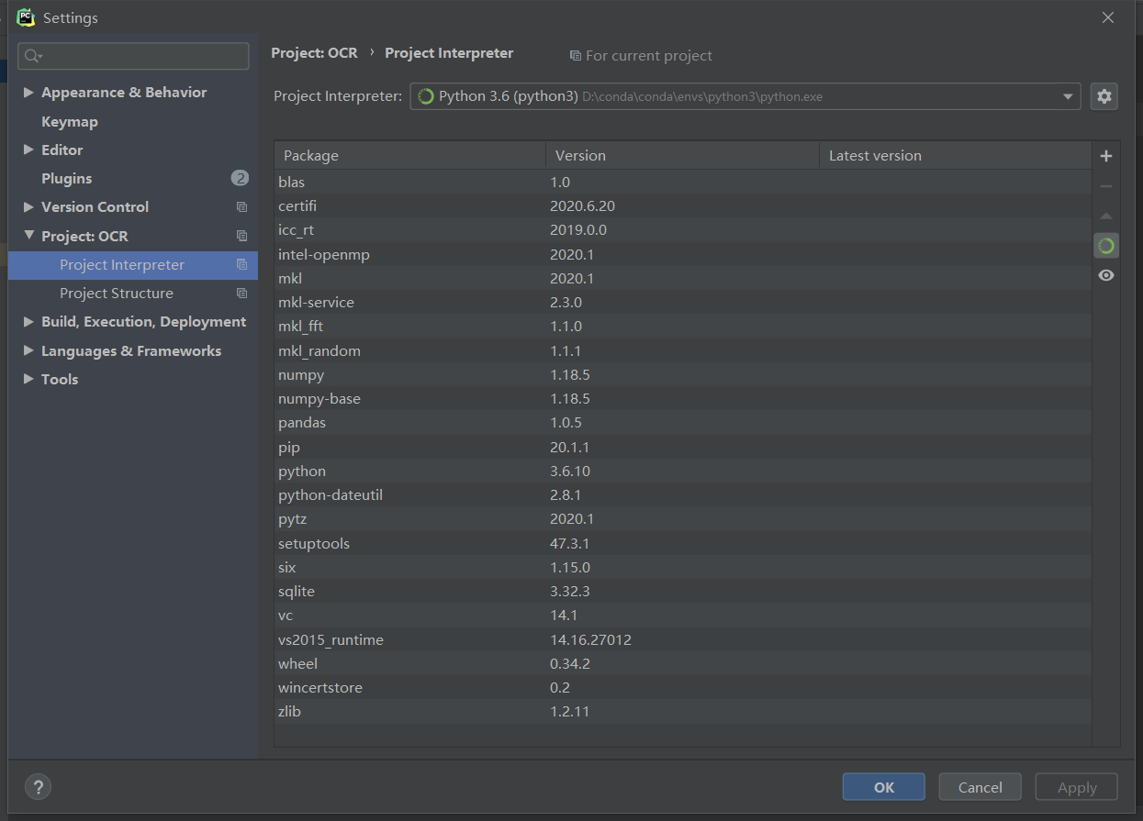
Task: Select the zlib package row
Action: pos(683,711)
